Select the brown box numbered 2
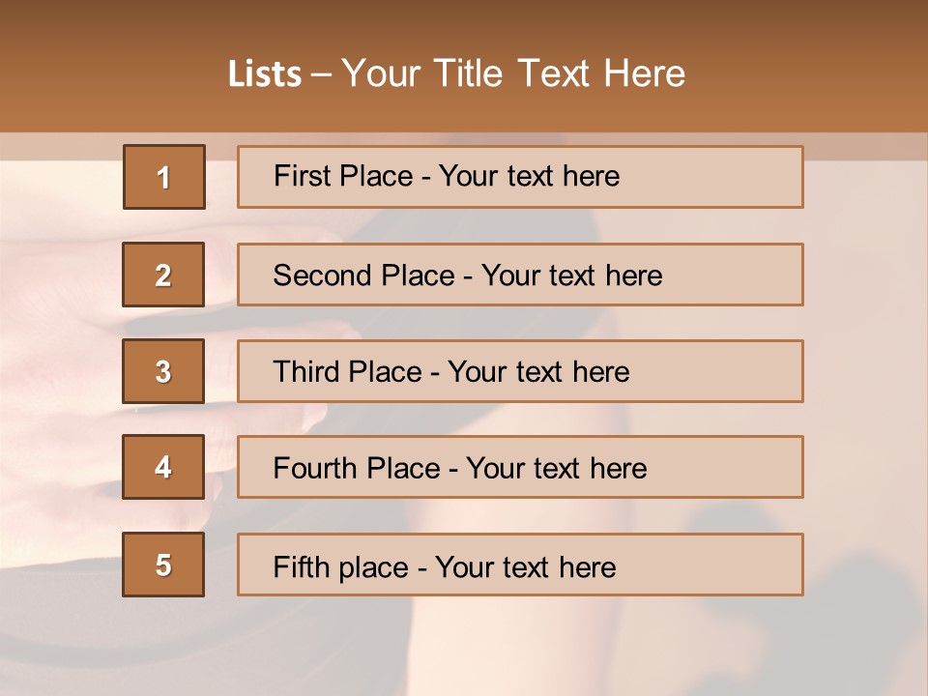This screenshot has height=696, width=928. (x=163, y=275)
